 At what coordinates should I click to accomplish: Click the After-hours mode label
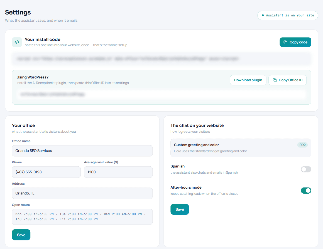186,187
